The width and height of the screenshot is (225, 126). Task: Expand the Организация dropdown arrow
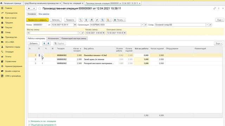coord(142,25)
